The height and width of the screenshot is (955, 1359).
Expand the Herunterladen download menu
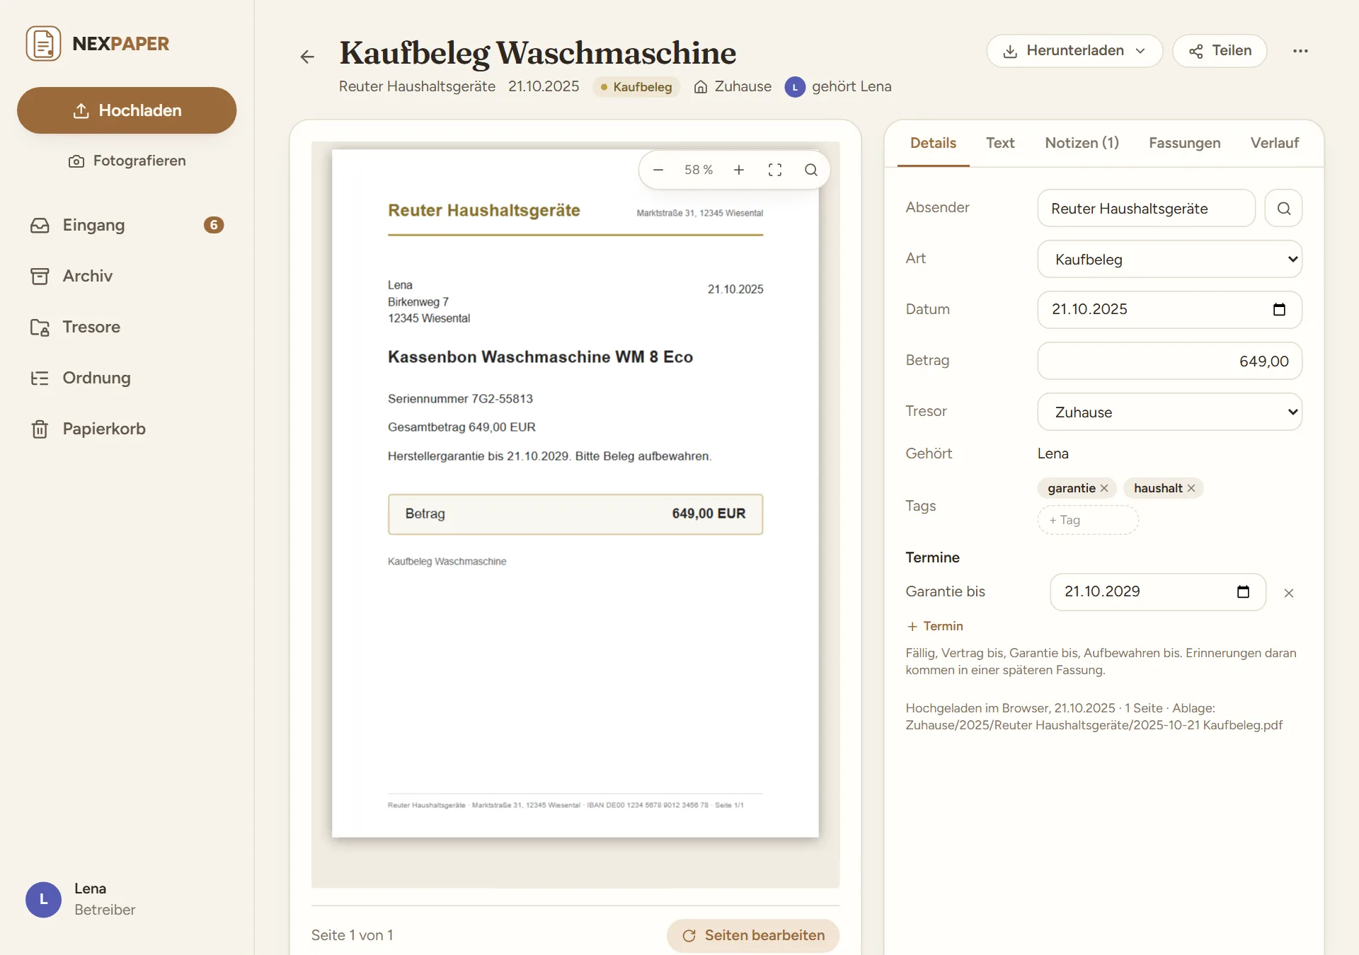pyautogui.click(x=1074, y=51)
